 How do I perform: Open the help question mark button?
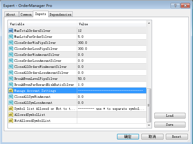[x=175, y=5]
